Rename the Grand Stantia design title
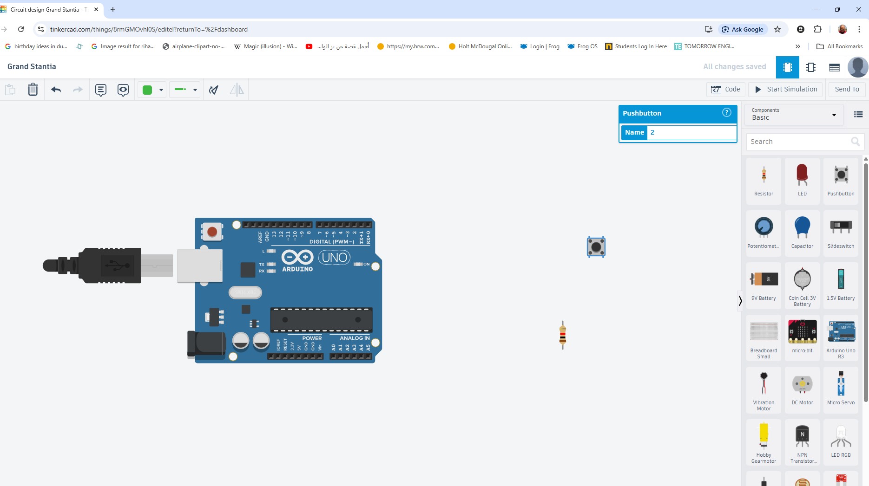 pos(32,66)
